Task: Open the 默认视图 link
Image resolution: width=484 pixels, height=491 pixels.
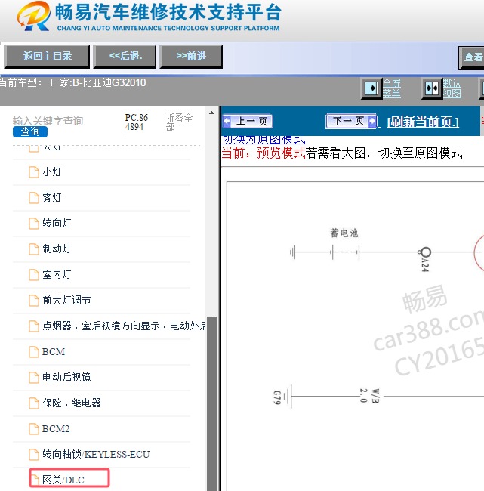Action: 452,88
